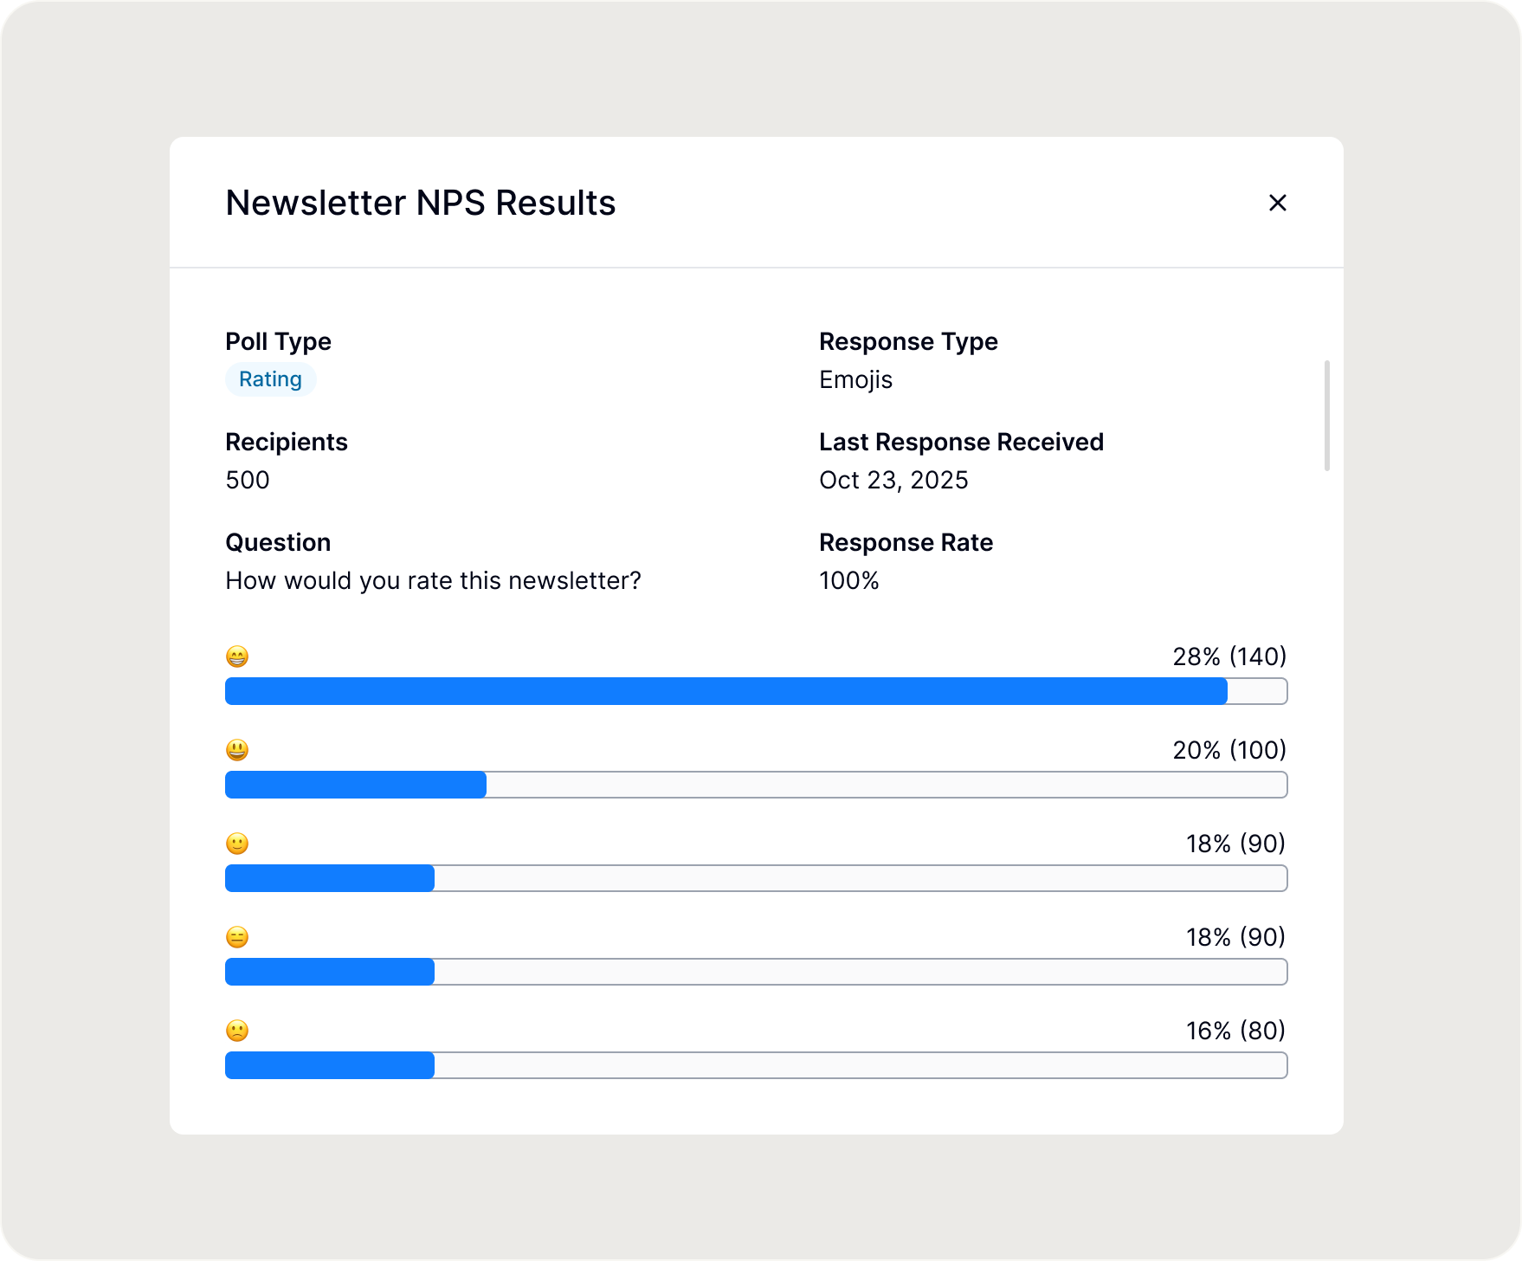This screenshot has height=1261, width=1522.
Task: Click the "20% (100)" result label
Action: point(1229,750)
